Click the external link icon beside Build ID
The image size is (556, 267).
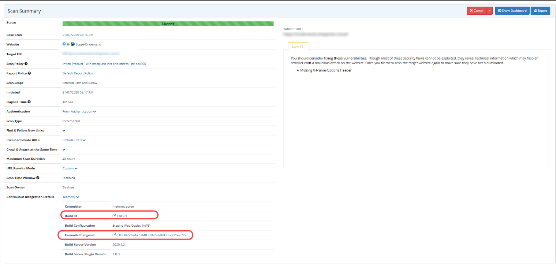(x=114, y=216)
